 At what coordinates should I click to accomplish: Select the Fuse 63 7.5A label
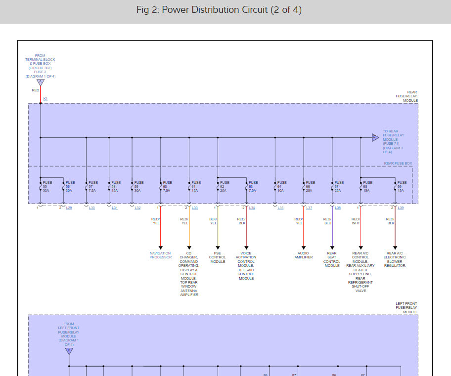click(253, 187)
